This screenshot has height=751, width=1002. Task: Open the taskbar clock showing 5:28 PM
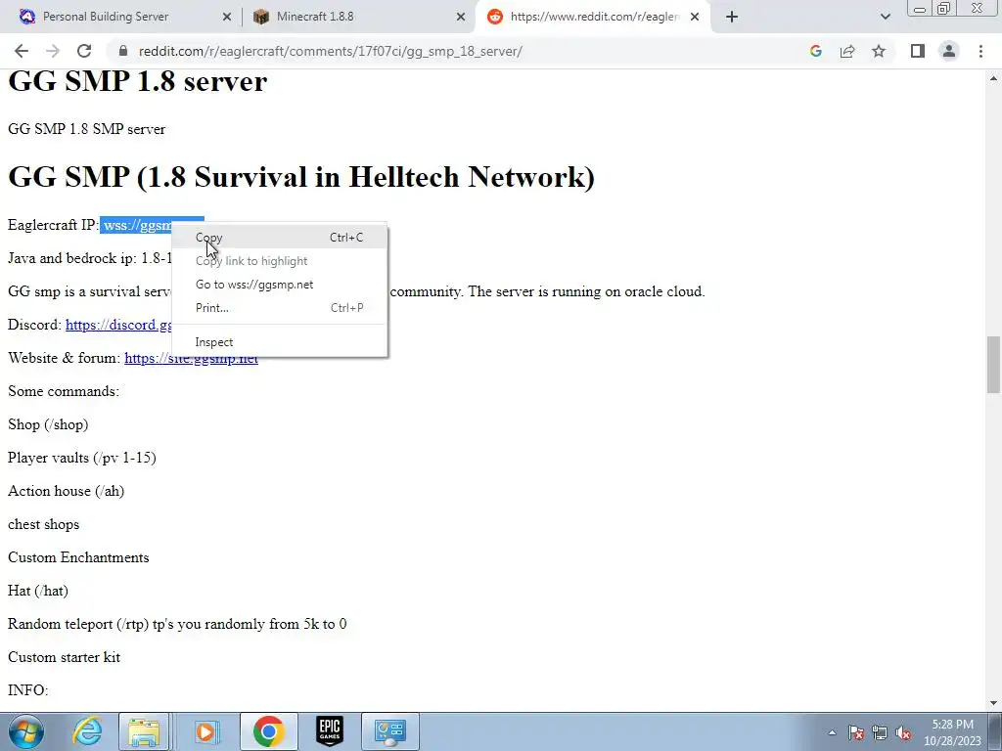click(952, 732)
